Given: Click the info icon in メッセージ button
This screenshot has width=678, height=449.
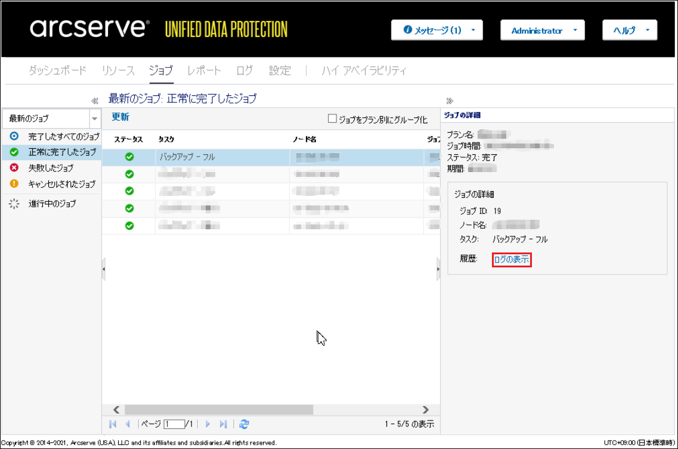Looking at the screenshot, I should coord(407,30).
